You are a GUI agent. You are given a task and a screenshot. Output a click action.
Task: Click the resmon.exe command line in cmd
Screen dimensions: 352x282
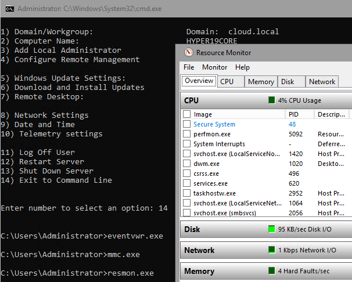click(x=77, y=273)
